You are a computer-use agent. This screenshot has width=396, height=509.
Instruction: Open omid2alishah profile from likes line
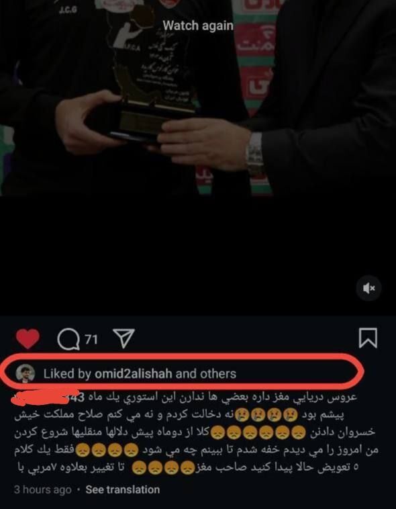coord(133,373)
